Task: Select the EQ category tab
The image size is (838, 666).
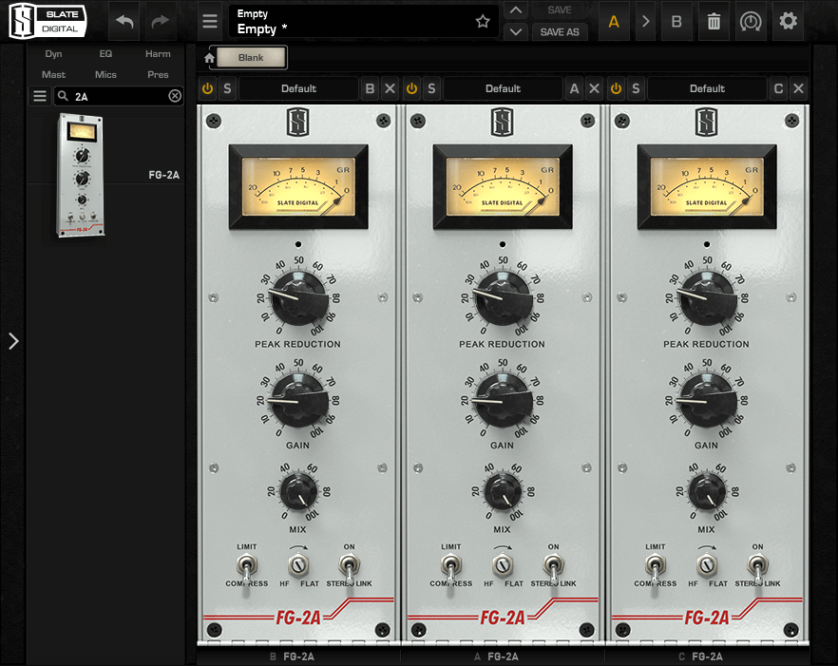Action: tap(105, 54)
